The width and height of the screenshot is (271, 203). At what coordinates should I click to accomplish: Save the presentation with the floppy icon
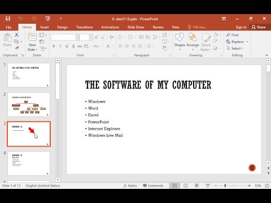pyautogui.click(x=8, y=19)
